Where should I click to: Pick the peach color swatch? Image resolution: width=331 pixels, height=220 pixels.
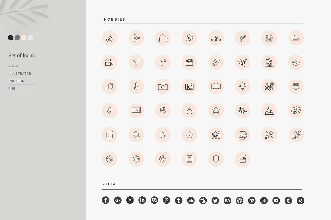pos(24,38)
